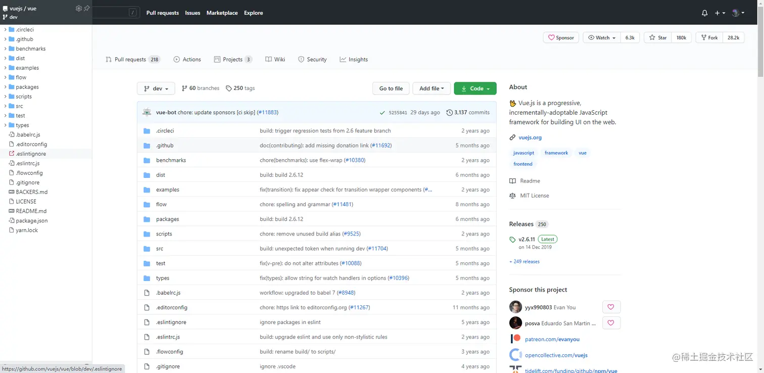Expand the types folder in sidebar tree
This screenshot has height=373, width=764.
pos(5,126)
